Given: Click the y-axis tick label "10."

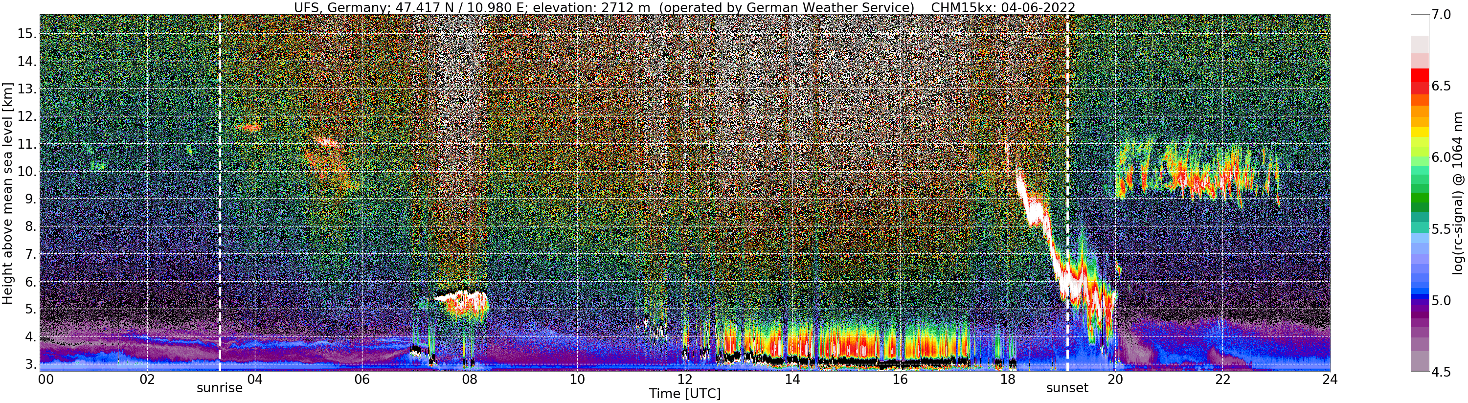Looking at the screenshot, I should pyautogui.click(x=27, y=172).
